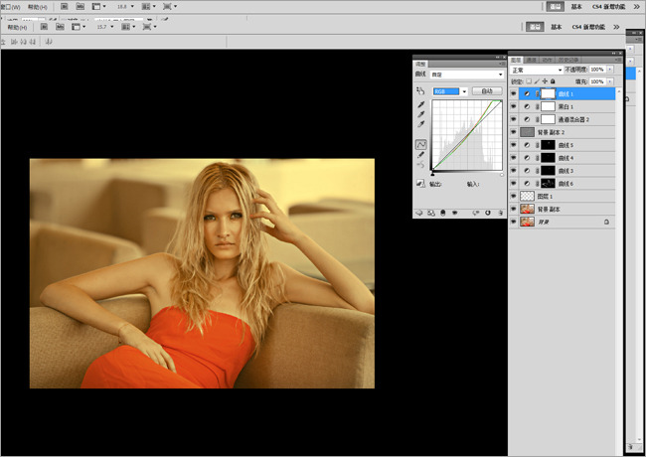Switch Adjustments panel to expanded view icon
The height and width of the screenshot is (457, 646).
(431, 213)
